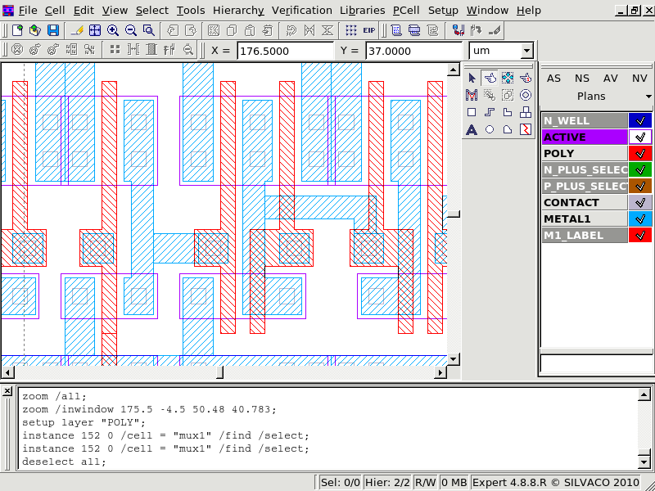Click the EIP toolbar icon

(369, 30)
